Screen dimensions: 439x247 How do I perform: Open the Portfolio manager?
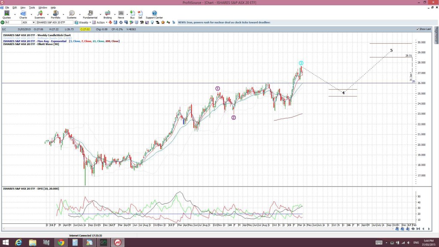point(55,15)
